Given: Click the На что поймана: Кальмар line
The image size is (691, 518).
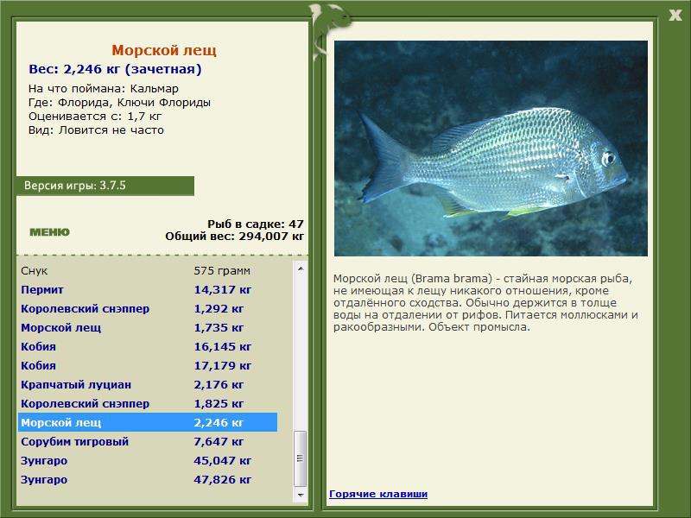Looking at the screenshot, I should 104,89.
